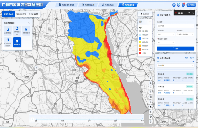Click the blue 分析 button
The image size is (198, 128).
point(175,48)
